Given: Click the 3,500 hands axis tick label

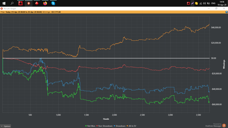Looking at the screenshot, I should [x=198, y=115].
